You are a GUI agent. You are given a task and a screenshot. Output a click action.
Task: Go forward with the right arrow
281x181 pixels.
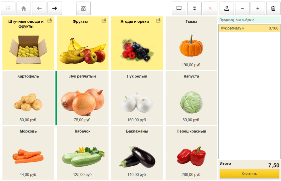tap(55, 8)
